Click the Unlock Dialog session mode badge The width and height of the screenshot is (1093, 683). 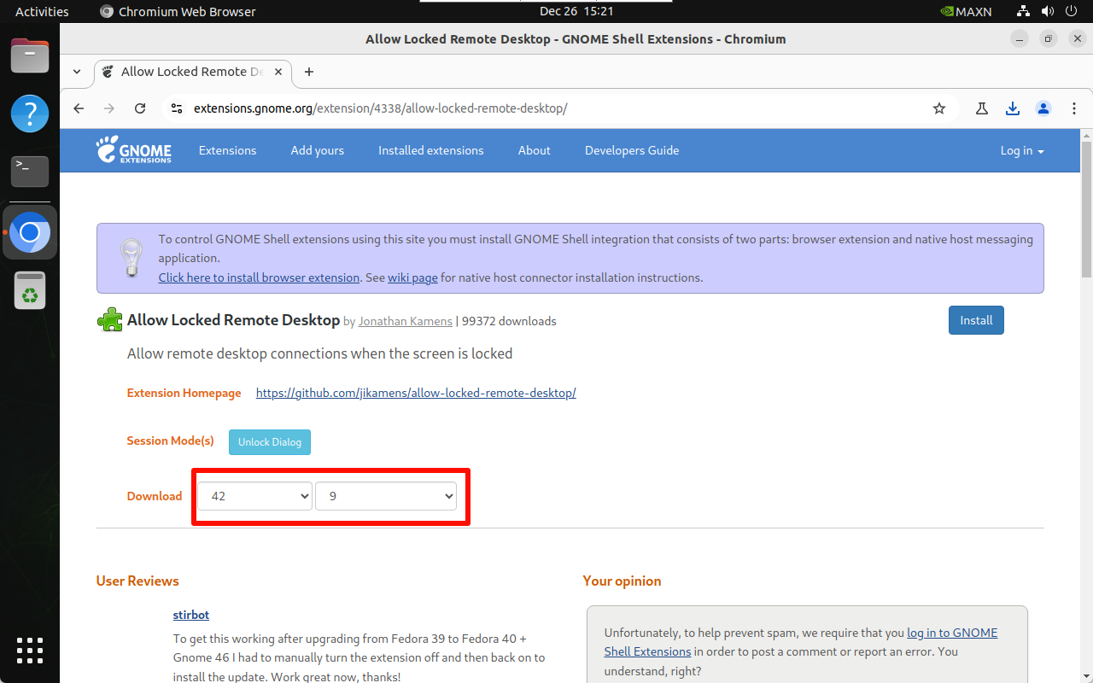click(269, 442)
